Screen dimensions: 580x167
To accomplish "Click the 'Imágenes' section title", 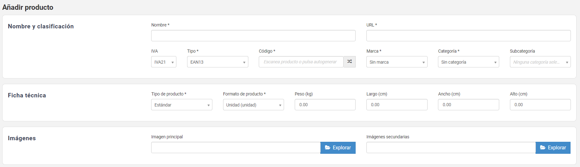I will 22,138.
